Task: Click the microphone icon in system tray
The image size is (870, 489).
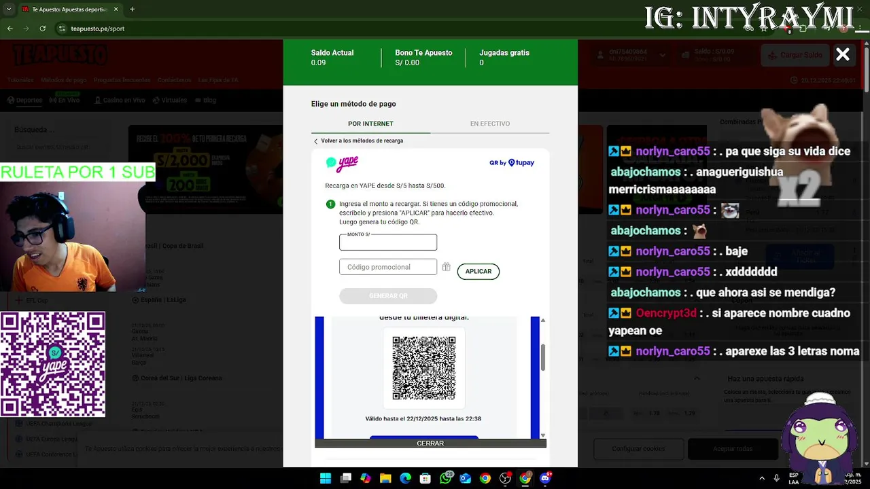Action: click(x=776, y=478)
